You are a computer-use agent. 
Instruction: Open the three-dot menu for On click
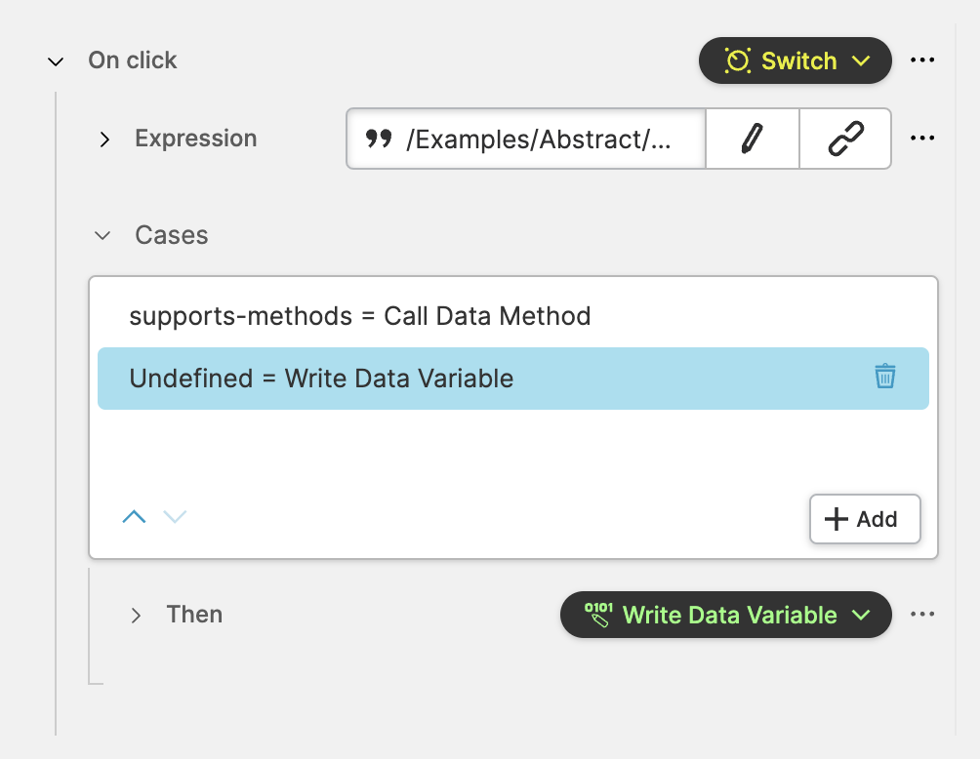pos(922,60)
